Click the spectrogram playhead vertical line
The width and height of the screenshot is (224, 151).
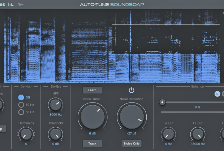pyautogui.click(x=112, y=46)
